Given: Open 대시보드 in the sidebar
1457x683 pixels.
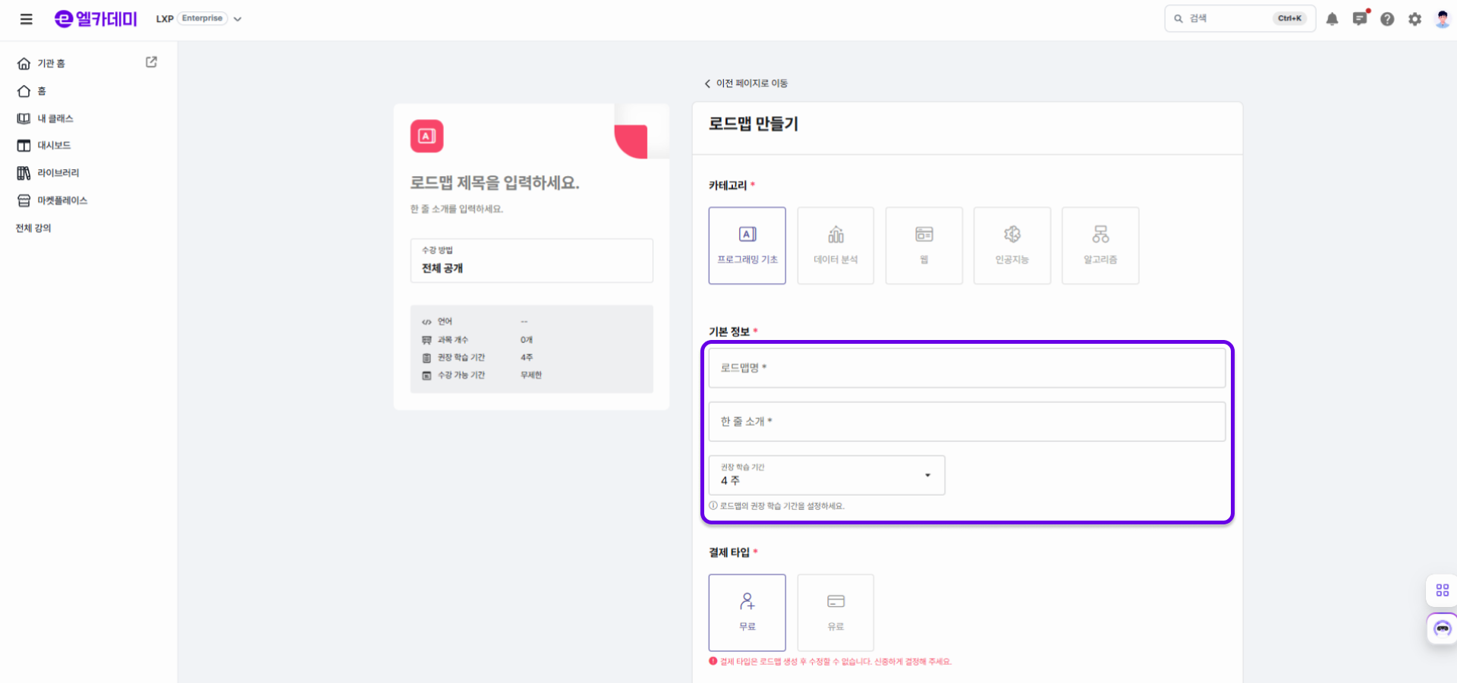Looking at the screenshot, I should click(54, 145).
